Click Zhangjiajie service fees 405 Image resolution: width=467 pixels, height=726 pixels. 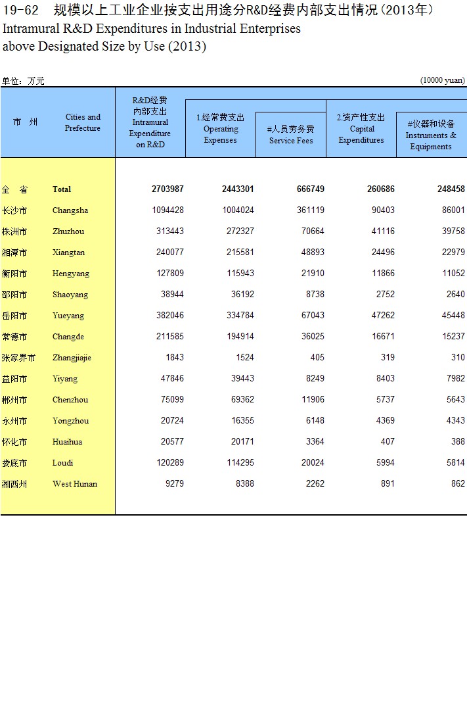pyautogui.click(x=318, y=358)
